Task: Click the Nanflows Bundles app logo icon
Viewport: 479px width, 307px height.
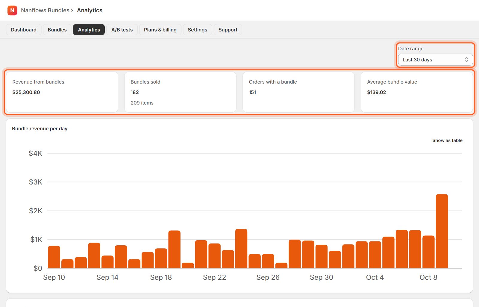Action: pyautogui.click(x=12, y=10)
